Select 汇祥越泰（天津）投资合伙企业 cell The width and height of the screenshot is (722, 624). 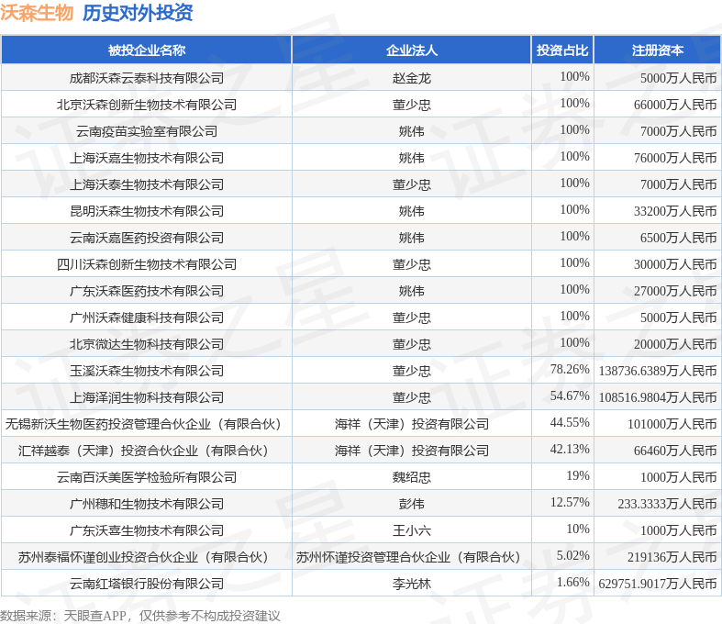[x=147, y=451]
